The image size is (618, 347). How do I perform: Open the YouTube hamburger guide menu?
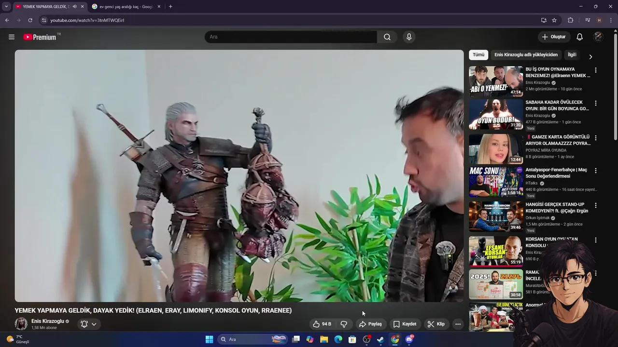click(12, 37)
